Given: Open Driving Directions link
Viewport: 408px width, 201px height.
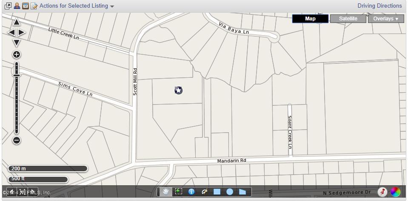Looking at the screenshot, I should point(379,6).
